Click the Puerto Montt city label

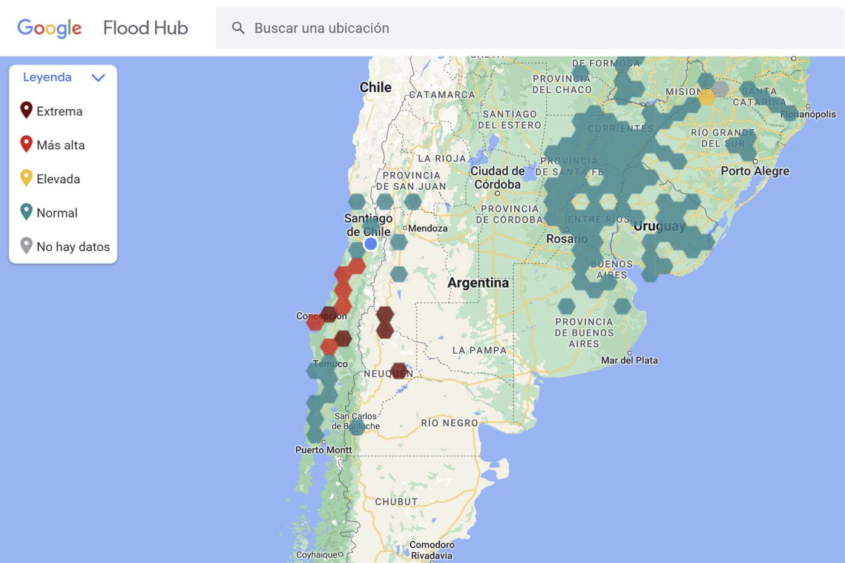(324, 450)
